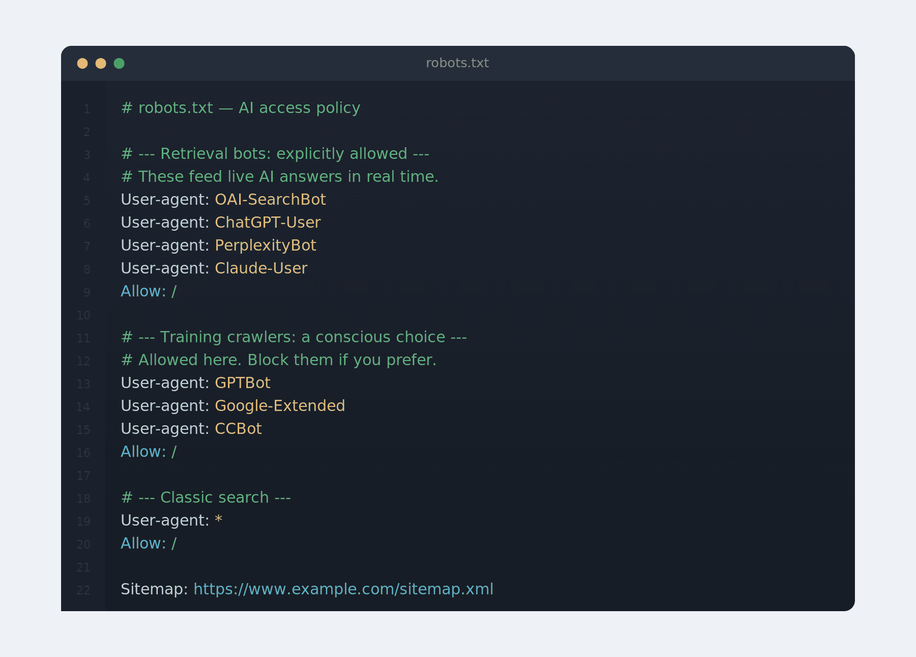Image resolution: width=916 pixels, height=657 pixels.
Task: Click the leftmost close dot in the title bar
Action: tap(82, 63)
